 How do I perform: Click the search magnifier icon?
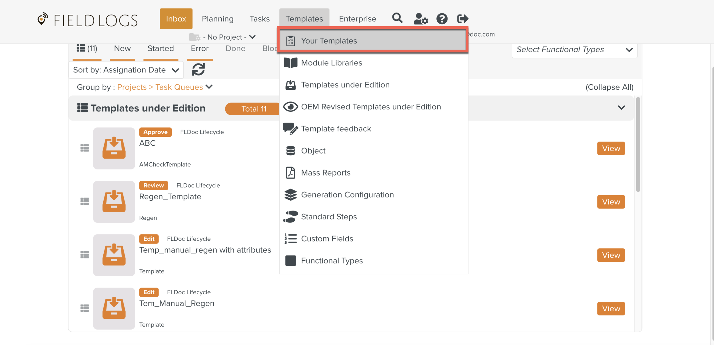coord(397,19)
